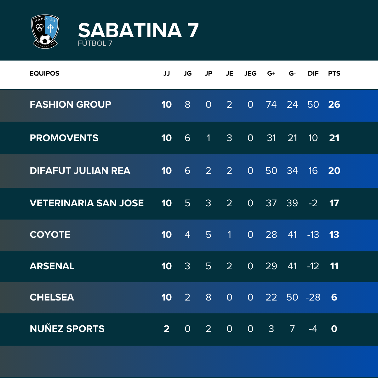Open the ARSENAL team entry

pyautogui.click(x=189, y=266)
